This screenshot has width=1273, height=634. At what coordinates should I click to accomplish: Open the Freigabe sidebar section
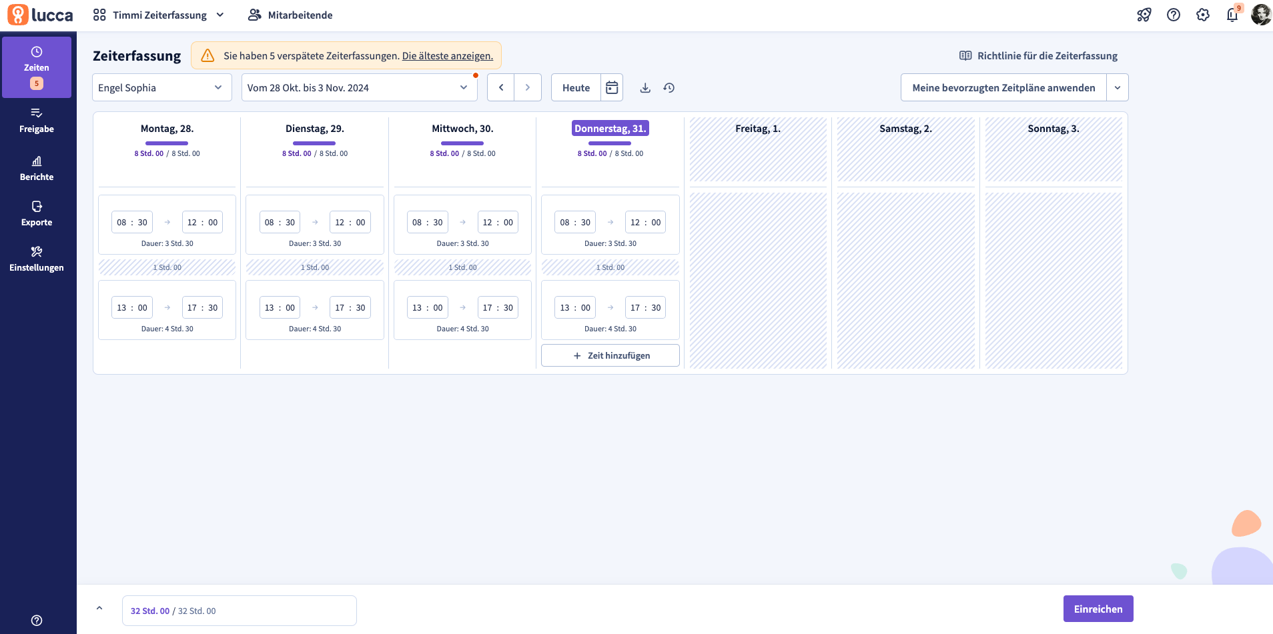pos(37,121)
